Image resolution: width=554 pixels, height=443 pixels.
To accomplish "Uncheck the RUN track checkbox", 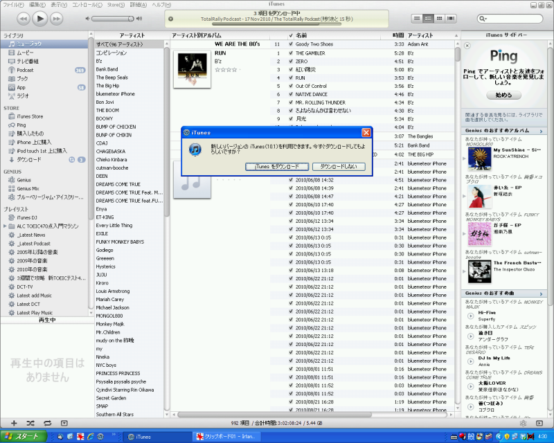I will [291, 78].
